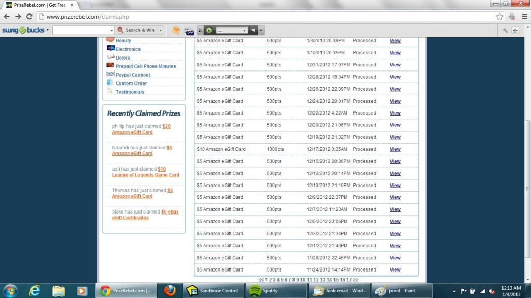Expand the Search & Win dropdown arrow
This screenshot has height=298, width=531.
(161, 31)
